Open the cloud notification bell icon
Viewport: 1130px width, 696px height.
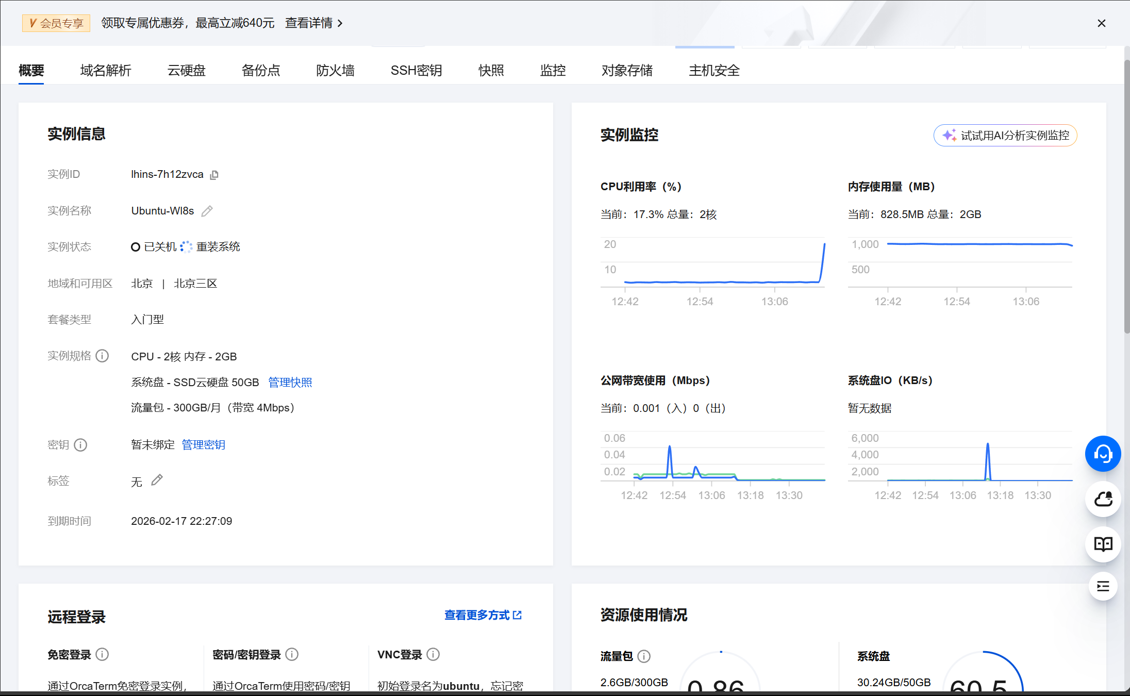pyautogui.click(x=1103, y=499)
